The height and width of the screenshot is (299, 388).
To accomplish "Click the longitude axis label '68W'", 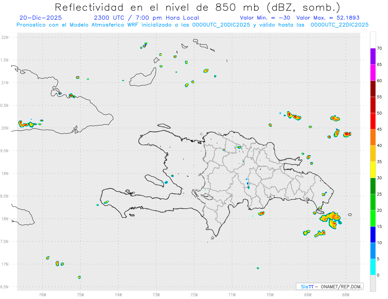I will pyautogui.click(x=346, y=295).
